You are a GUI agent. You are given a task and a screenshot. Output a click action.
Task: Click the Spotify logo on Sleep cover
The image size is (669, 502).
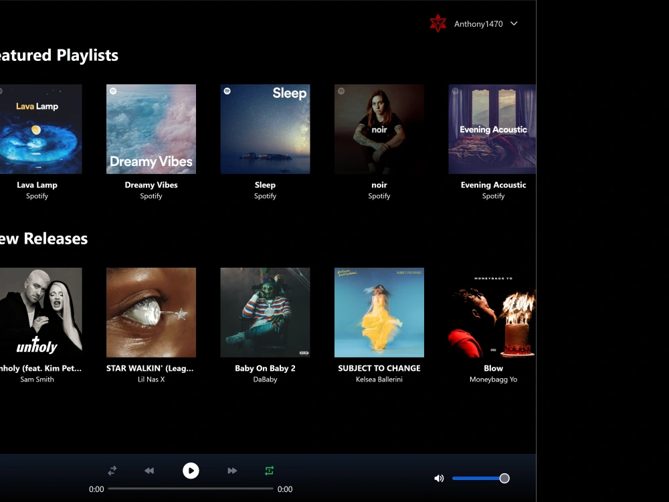point(227,91)
